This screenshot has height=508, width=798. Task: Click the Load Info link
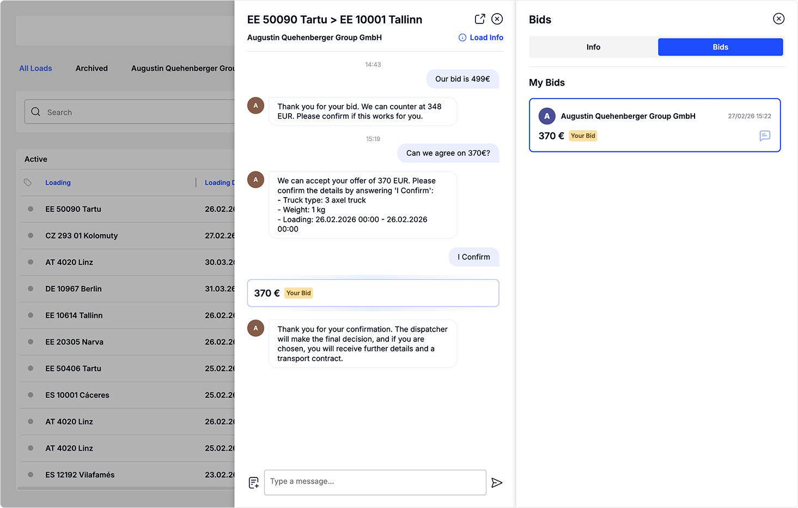(481, 38)
